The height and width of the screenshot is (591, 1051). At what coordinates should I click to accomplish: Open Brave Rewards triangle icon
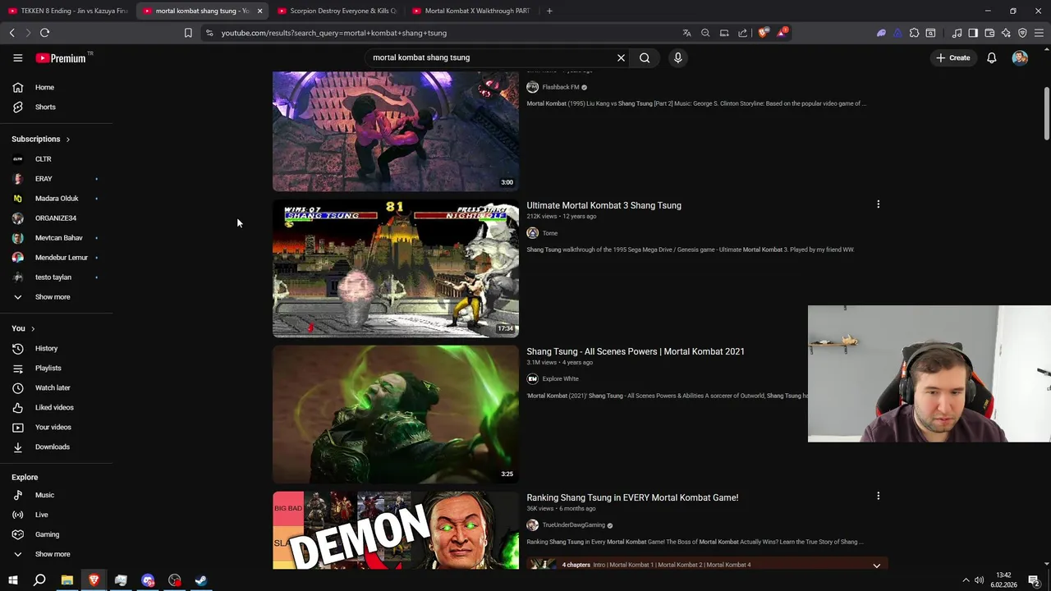[782, 33]
